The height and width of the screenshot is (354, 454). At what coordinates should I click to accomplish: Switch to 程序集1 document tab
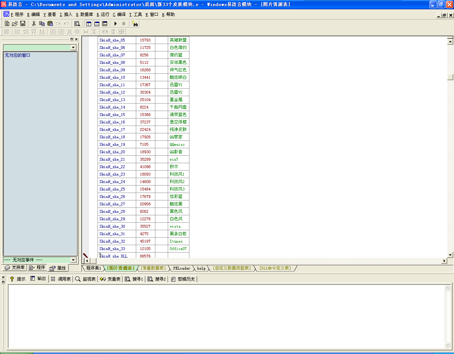click(94, 268)
